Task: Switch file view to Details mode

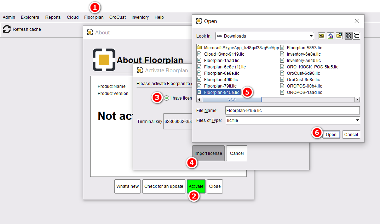Action: click(x=356, y=36)
